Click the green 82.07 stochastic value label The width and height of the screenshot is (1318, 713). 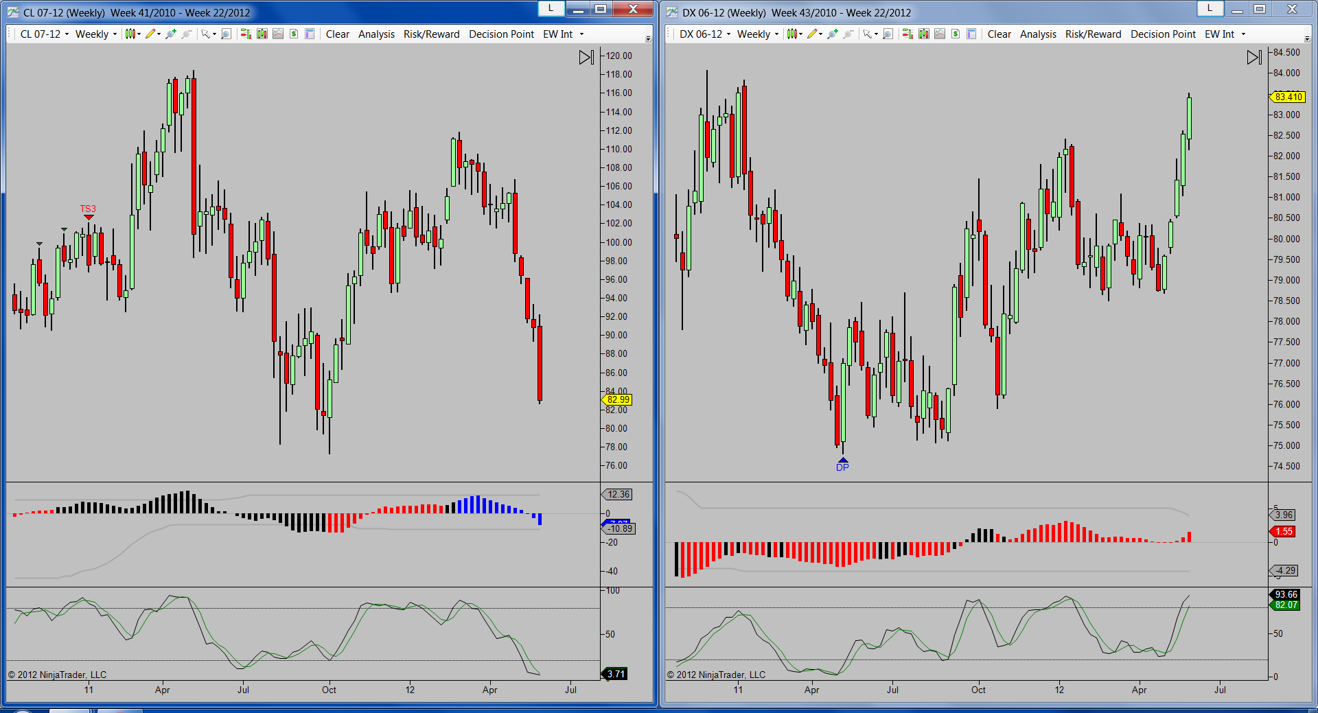click(1284, 605)
